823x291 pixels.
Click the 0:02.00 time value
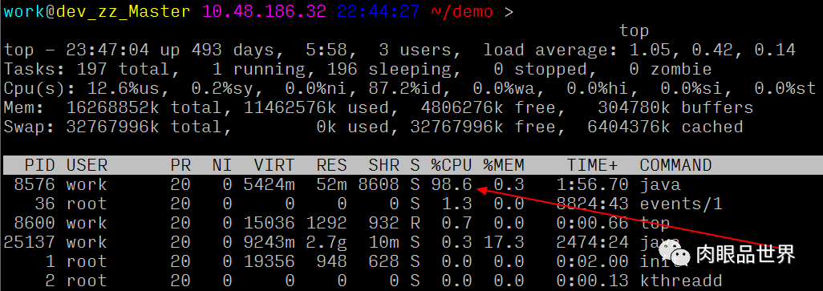point(592,261)
